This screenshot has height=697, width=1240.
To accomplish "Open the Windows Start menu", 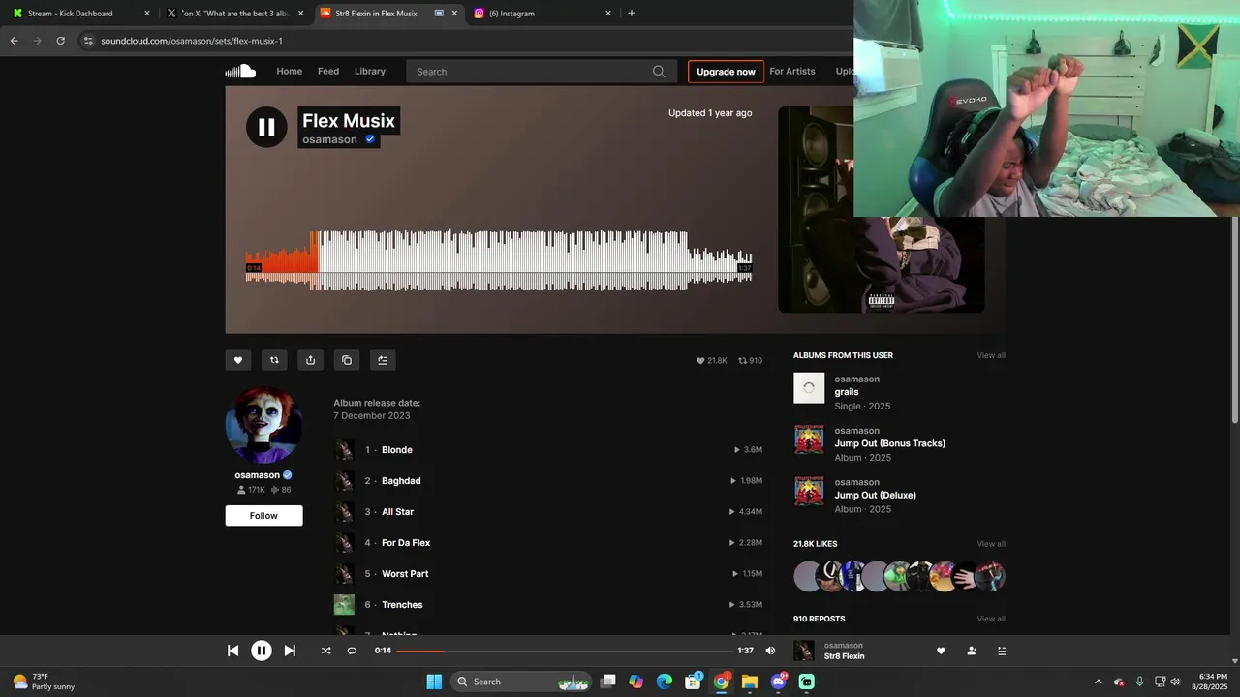I will [434, 682].
